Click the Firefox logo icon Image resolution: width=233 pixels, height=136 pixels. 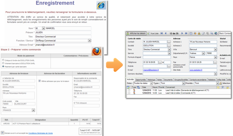pyautogui.click(x=96, y=51)
